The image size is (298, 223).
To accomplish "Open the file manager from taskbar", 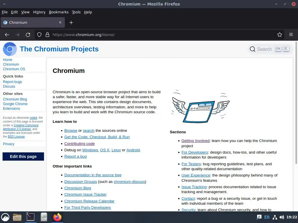I will pyautogui.click(x=17, y=217).
